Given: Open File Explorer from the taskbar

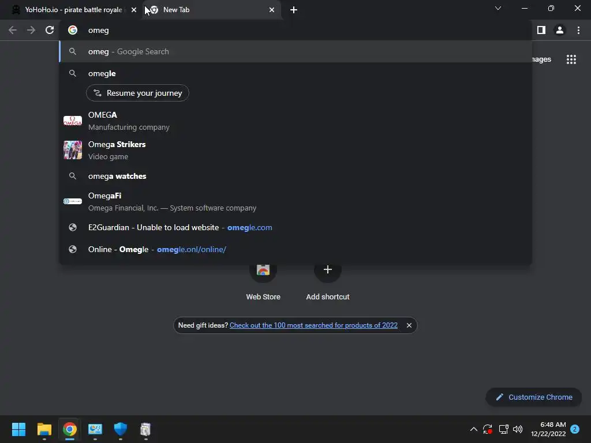Looking at the screenshot, I should pos(44,429).
